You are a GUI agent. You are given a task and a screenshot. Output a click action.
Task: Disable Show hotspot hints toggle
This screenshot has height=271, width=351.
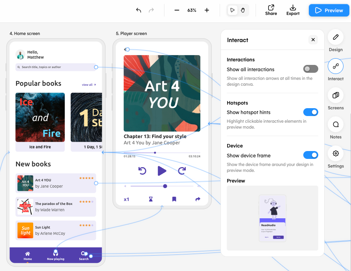click(310, 112)
